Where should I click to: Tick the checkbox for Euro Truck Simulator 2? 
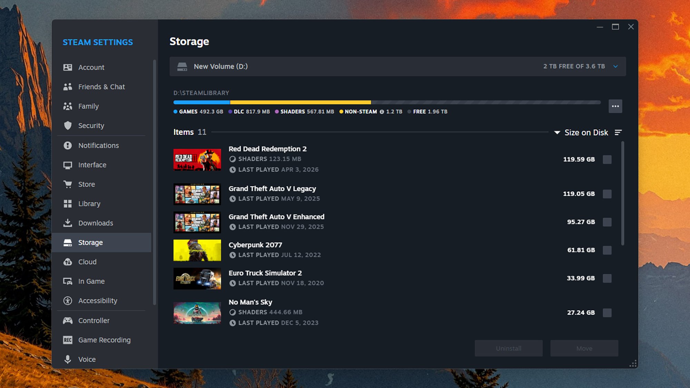tap(607, 278)
